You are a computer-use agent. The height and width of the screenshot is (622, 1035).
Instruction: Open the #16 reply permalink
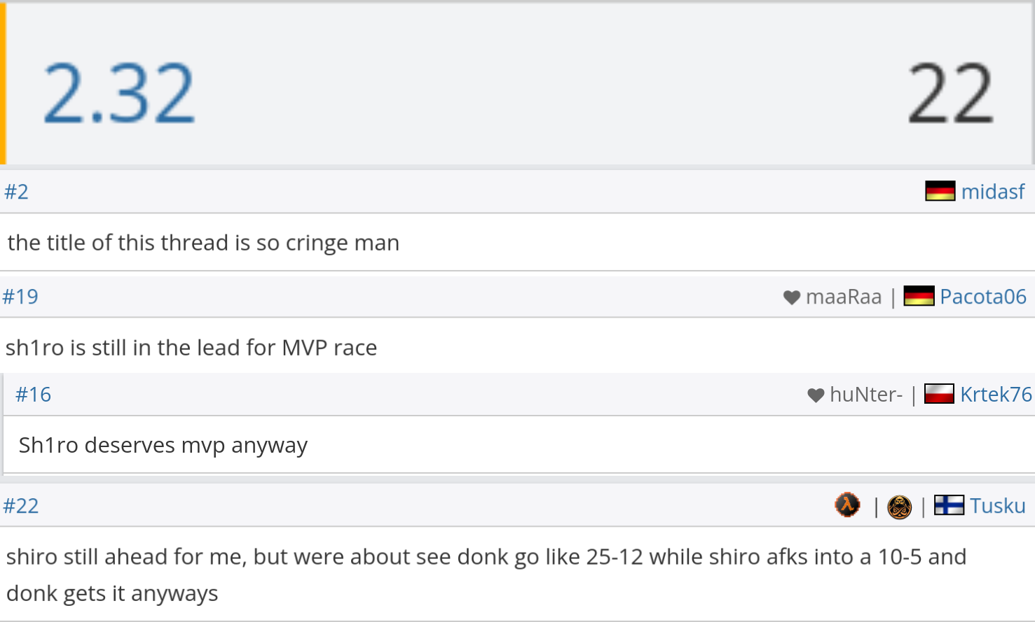click(x=34, y=395)
